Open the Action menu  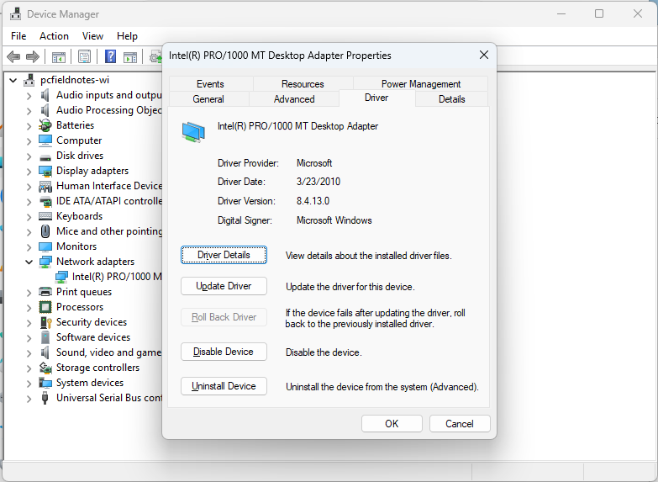[54, 36]
